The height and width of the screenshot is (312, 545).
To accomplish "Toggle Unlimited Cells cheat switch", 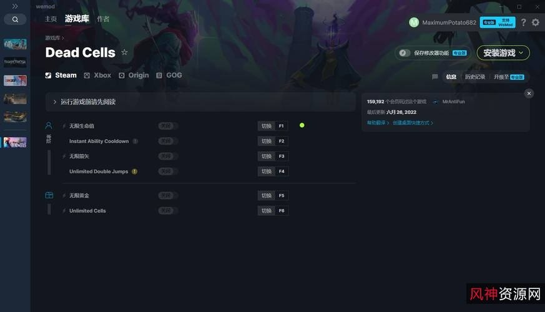I will pos(168,210).
